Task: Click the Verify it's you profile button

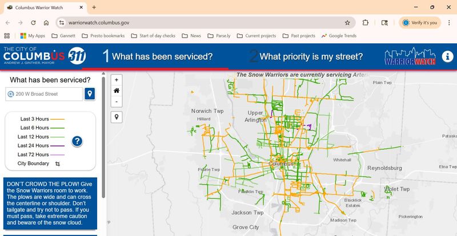Action: pos(420,23)
